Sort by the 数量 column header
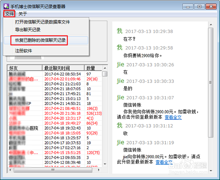Screen dimensions: 220x180 pyautogui.click(x=93, y=68)
